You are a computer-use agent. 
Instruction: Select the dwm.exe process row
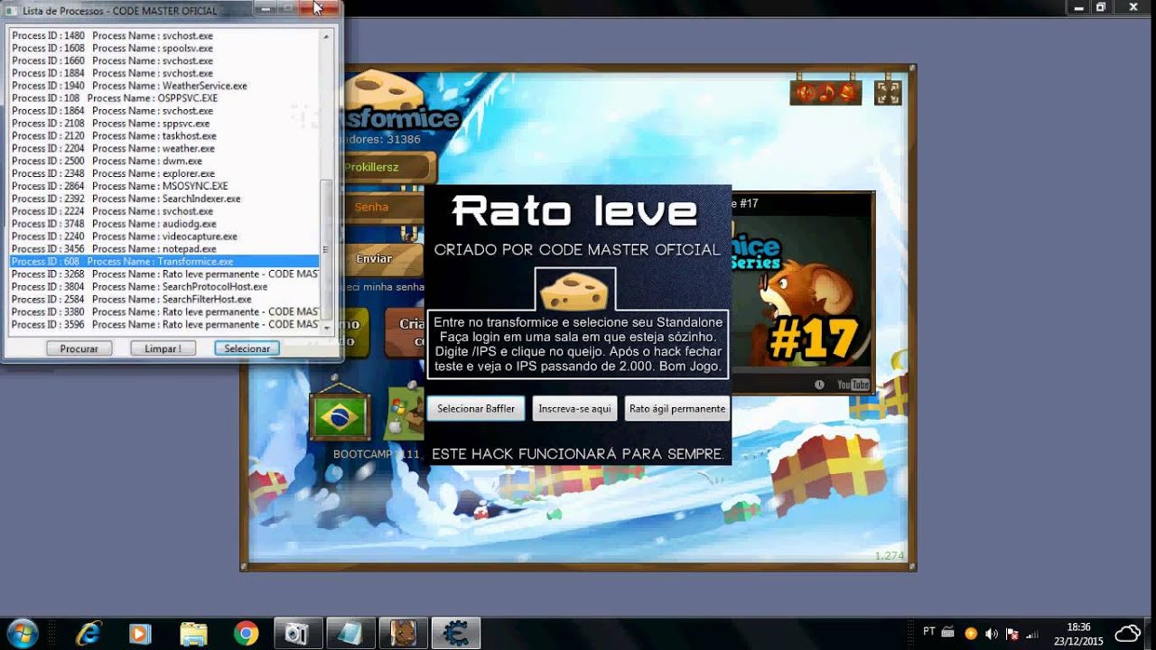pos(164,161)
